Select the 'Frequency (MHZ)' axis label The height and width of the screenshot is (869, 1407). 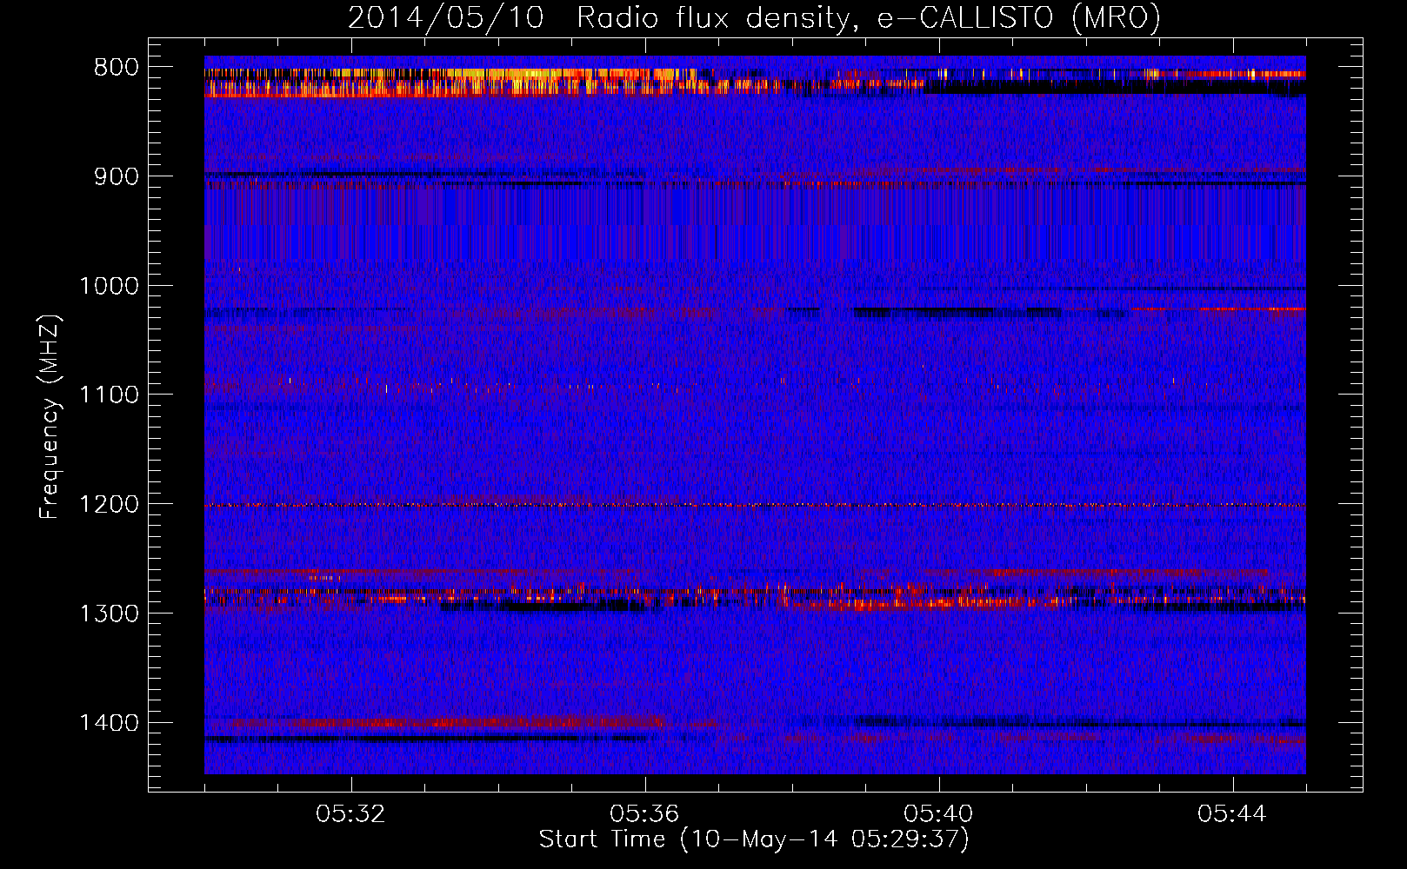pyautogui.click(x=50, y=417)
